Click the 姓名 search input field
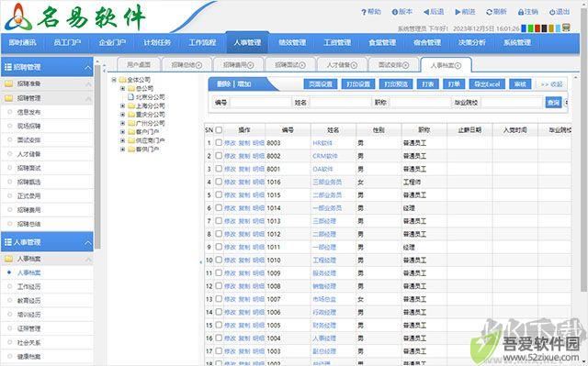The width and height of the screenshot is (588, 366). point(340,102)
